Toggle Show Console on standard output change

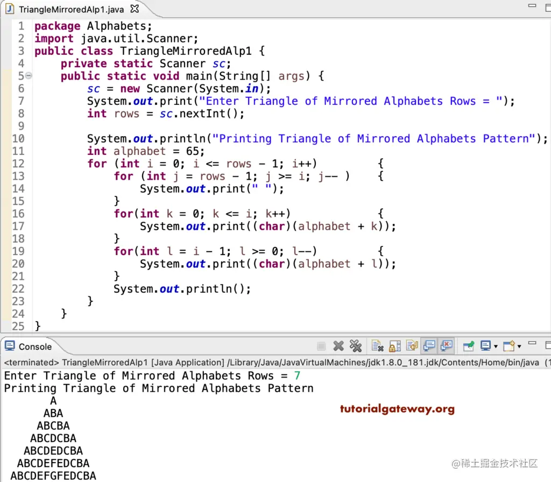pos(429,346)
